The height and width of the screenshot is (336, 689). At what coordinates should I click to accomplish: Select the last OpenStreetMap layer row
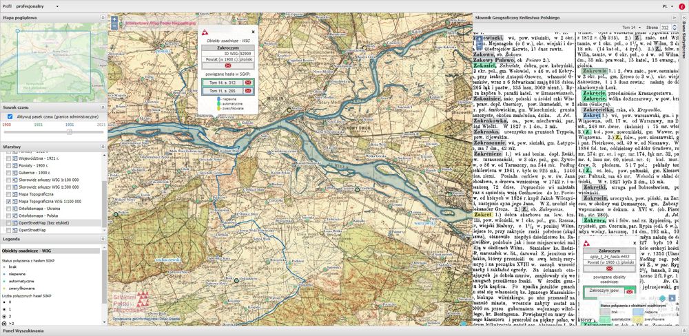pos(51,230)
